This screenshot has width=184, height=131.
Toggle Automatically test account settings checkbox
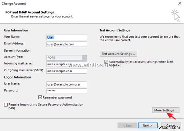[x=106, y=62]
